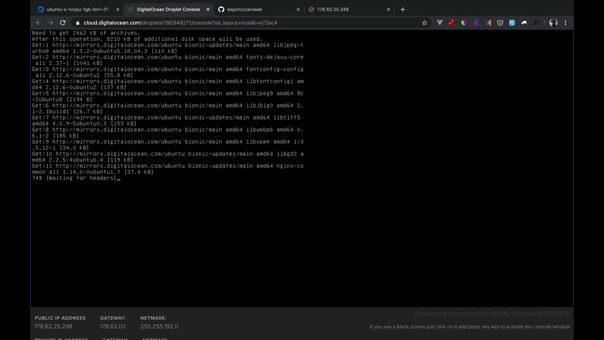This screenshot has height=340, width=604.
Task: Click the Get:2 fonts-dejavu-core line
Action: pyautogui.click(x=168, y=60)
